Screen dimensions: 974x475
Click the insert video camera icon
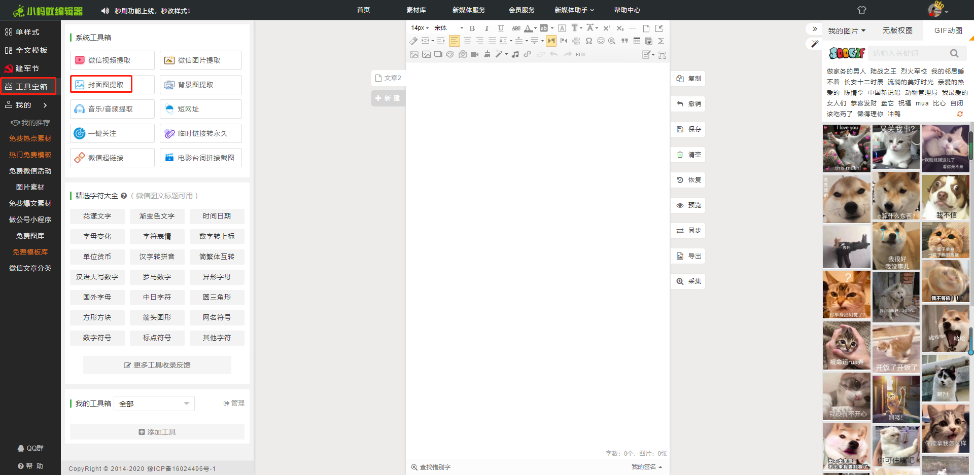click(474, 54)
